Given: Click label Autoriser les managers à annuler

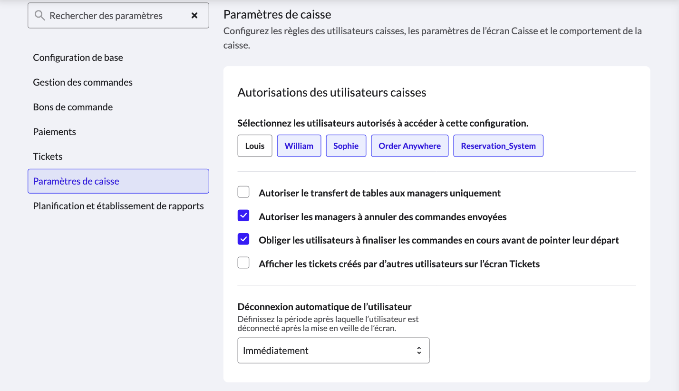Looking at the screenshot, I should (x=383, y=217).
